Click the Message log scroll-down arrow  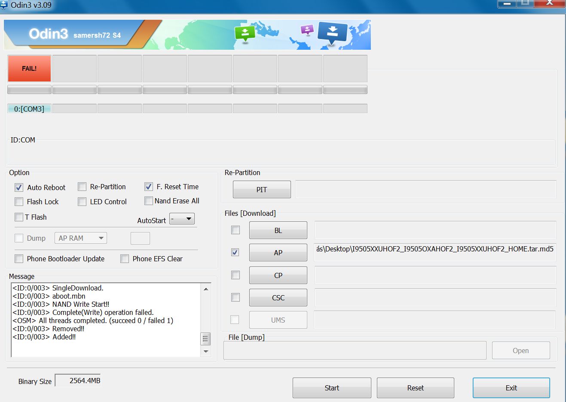click(x=206, y=351)
